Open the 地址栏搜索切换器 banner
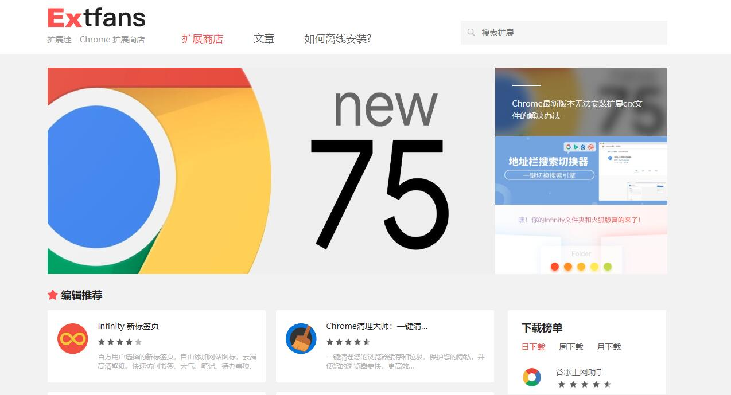The image size is (731, 395). [x=581, y=171]
